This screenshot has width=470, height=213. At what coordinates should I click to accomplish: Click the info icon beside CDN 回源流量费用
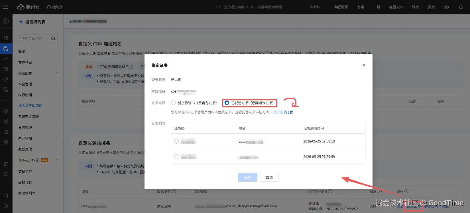[x=131, y=67]
